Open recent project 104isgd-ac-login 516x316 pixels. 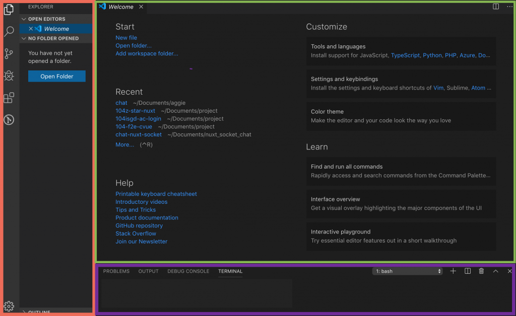(138, 119)
